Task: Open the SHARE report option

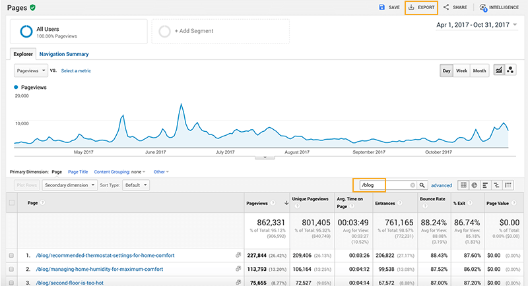Action: coord(455,7)
